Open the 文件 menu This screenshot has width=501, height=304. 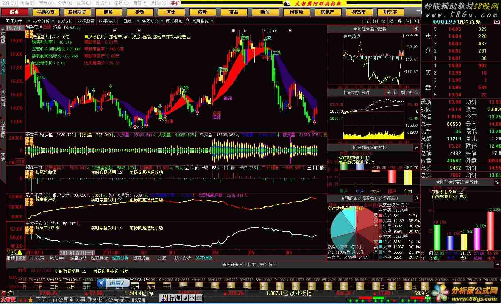coord(9,3)
